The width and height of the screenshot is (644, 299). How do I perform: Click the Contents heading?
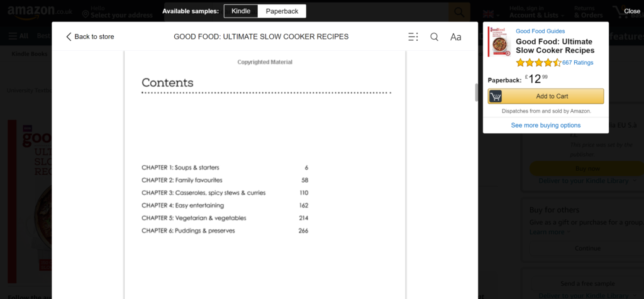pos(167,82)
